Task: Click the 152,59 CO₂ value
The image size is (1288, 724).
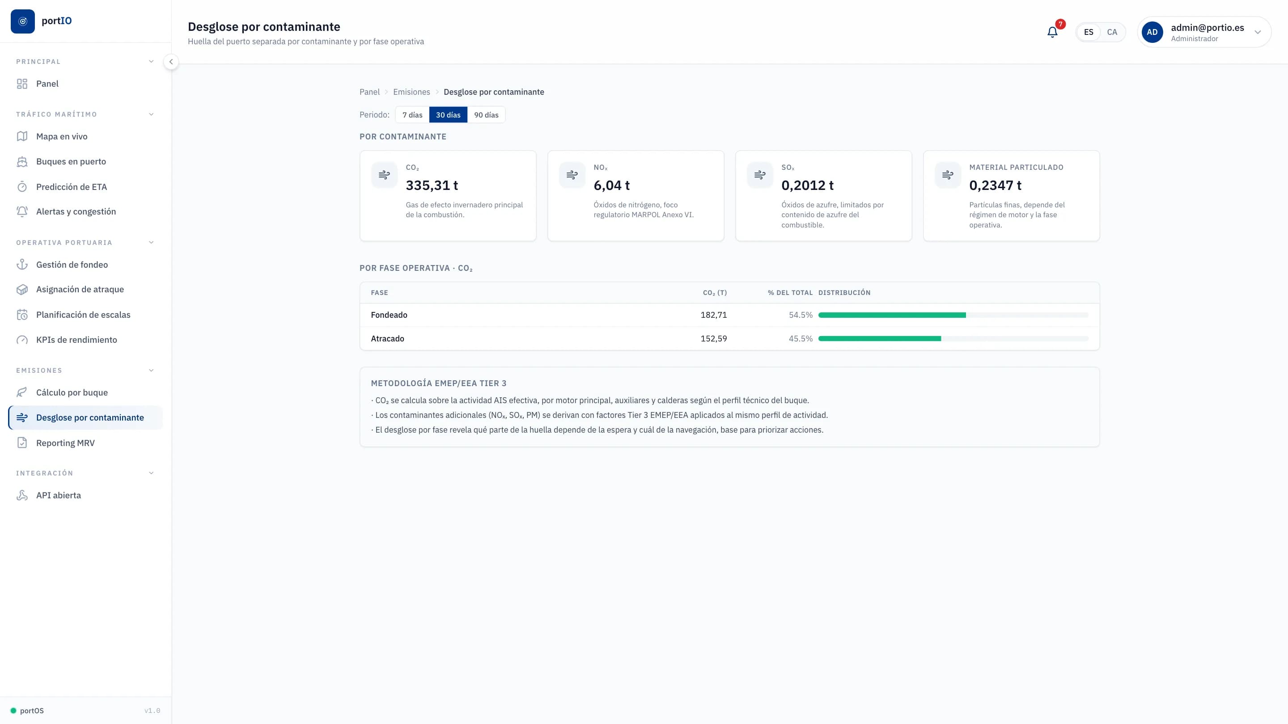Action: tap(713, 338)
